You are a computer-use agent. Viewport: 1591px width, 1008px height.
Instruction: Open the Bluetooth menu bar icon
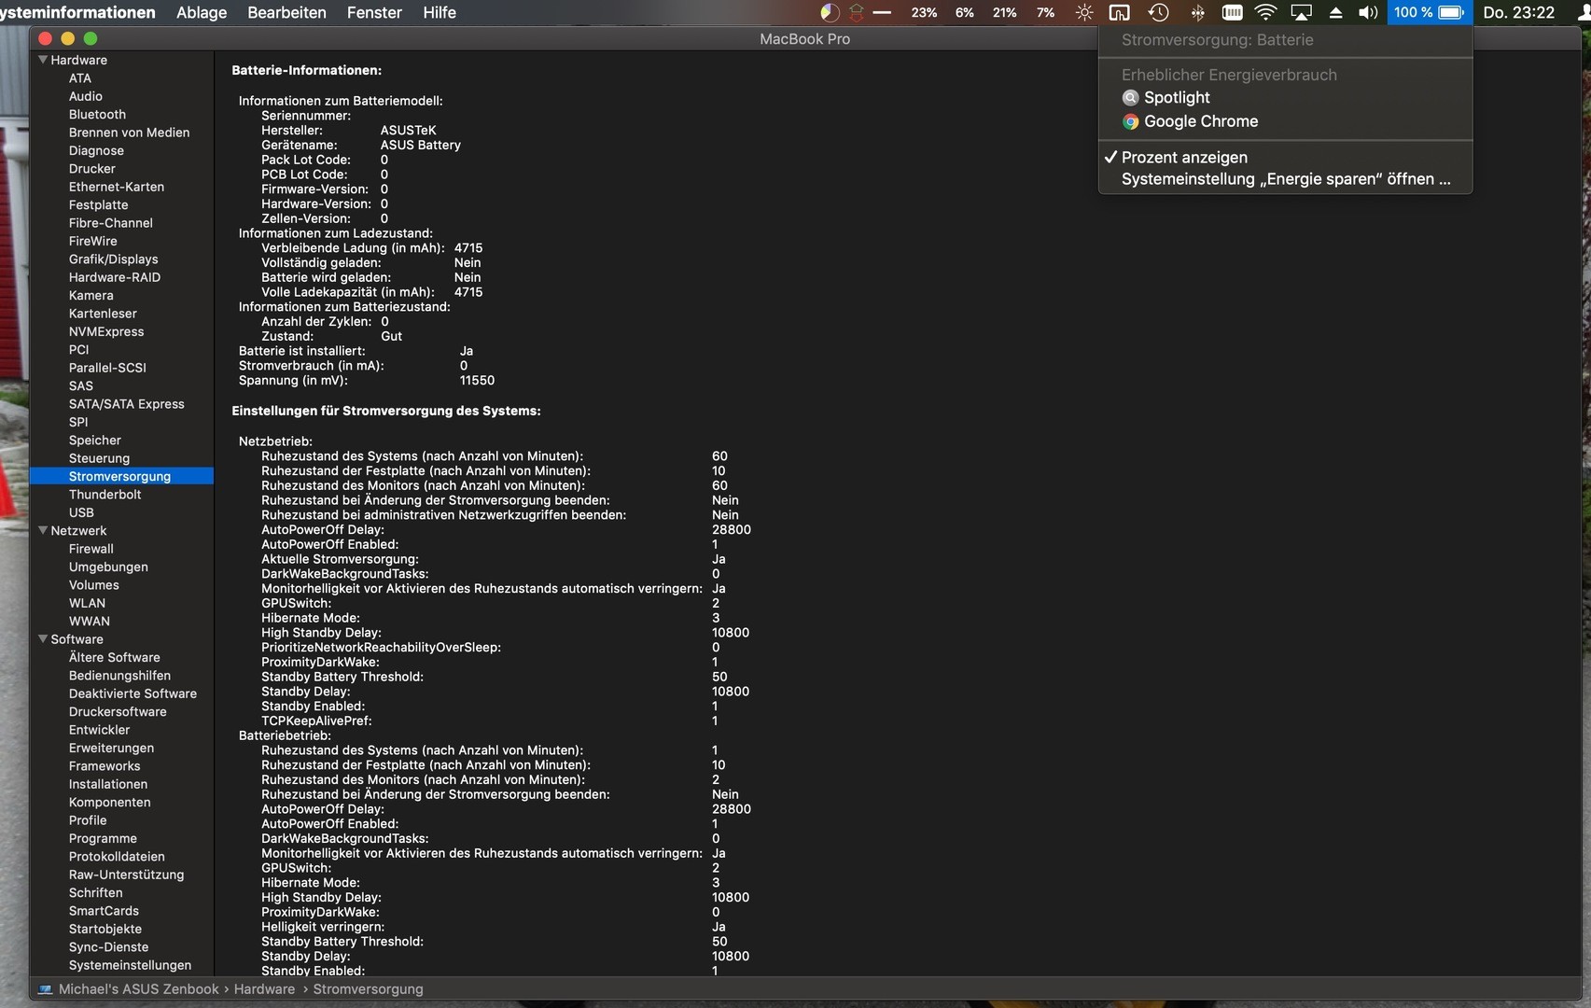point(1197,13)
